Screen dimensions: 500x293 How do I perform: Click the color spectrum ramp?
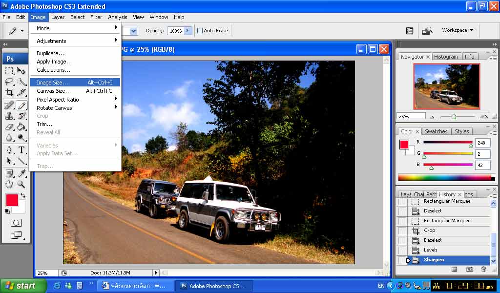coord(446,178)
